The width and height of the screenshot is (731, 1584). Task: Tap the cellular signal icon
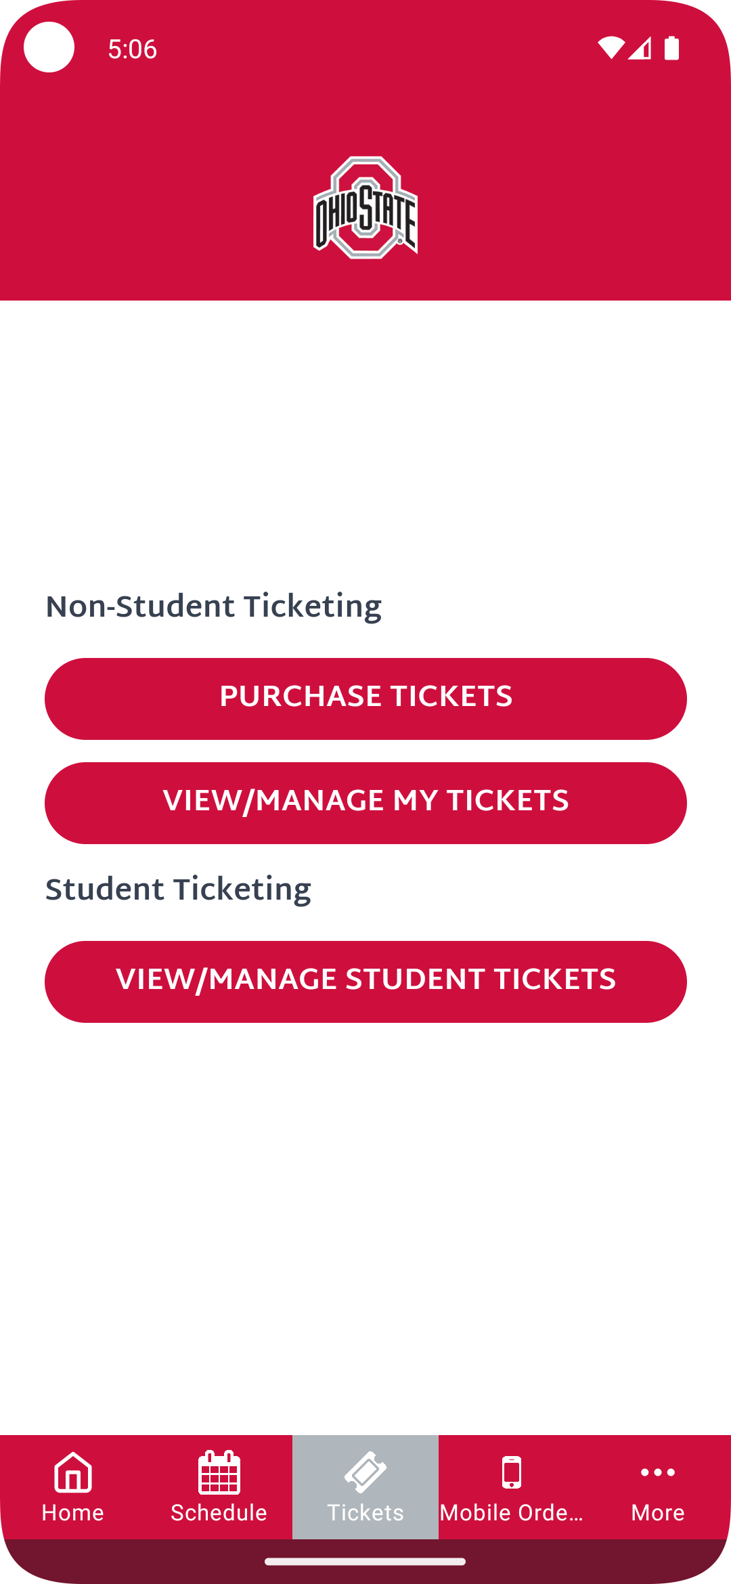(640, 48)
